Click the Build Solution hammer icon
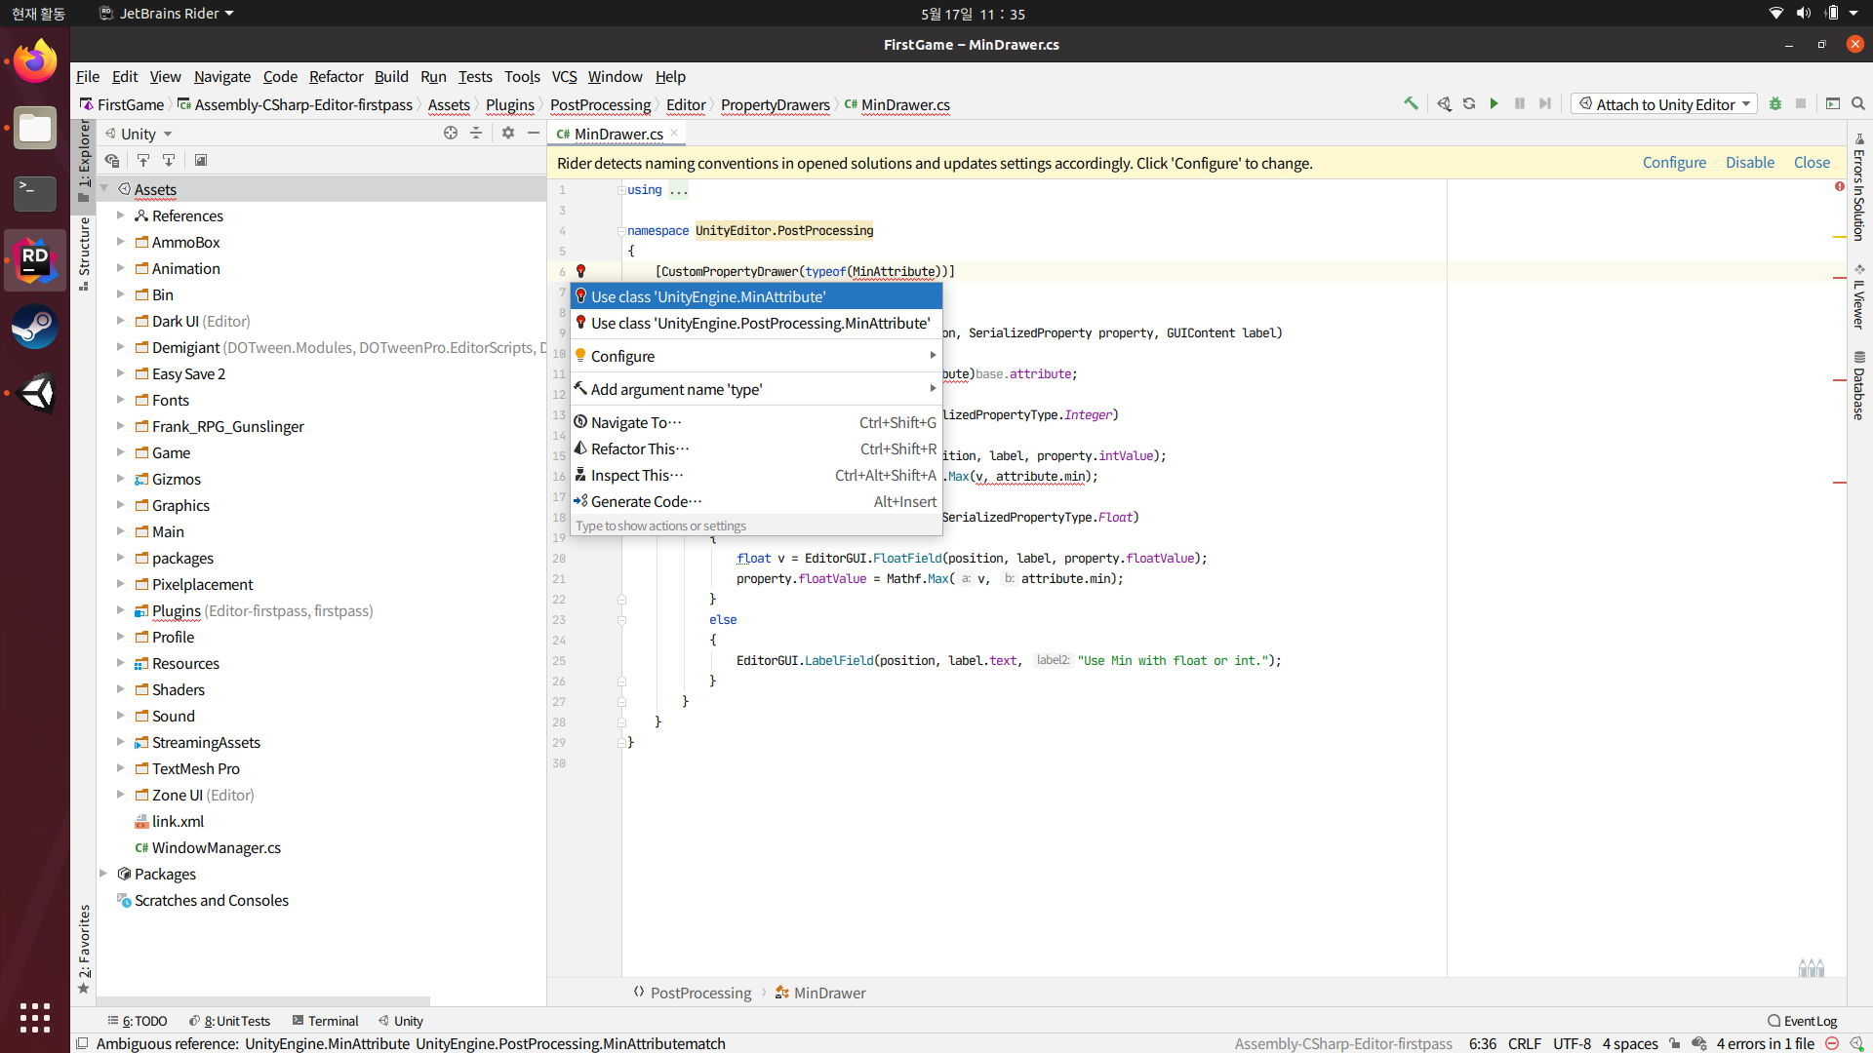This screenshot has width=1873, height=1053. 1411,103
